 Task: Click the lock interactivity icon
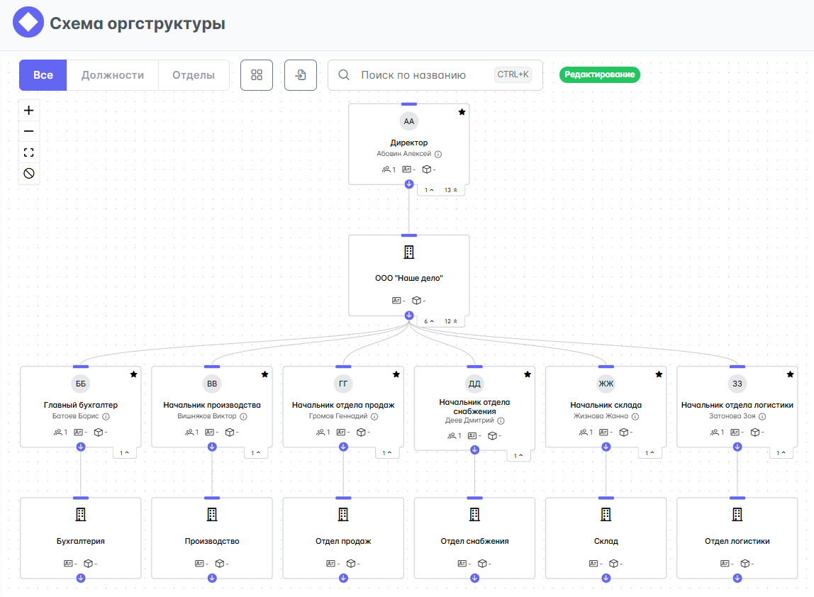click(29, 173)
